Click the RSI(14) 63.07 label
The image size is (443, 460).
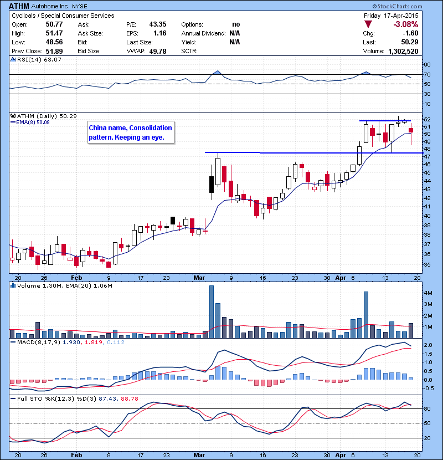click(x=39, y=59)
